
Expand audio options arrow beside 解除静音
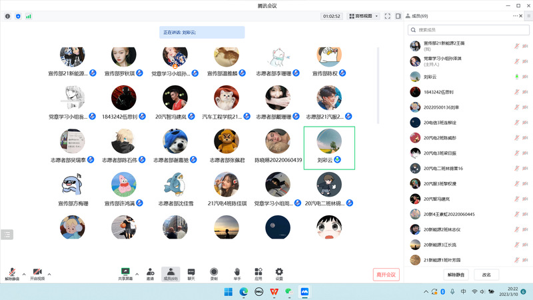(24, 273)
